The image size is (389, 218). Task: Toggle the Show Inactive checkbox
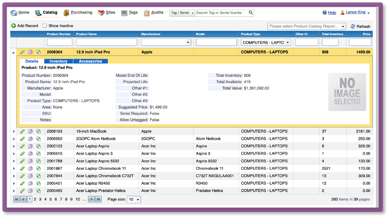[x=44, y=26]
